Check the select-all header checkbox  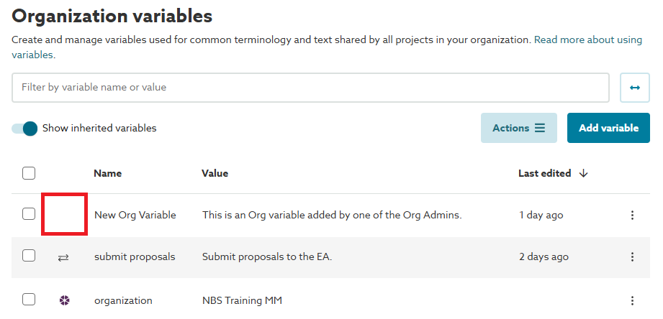pyautogui.click(x=29, y=173)
